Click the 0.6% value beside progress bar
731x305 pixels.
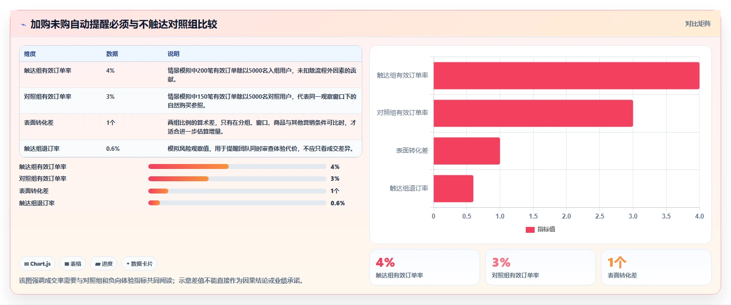click(x=338, y=203)
